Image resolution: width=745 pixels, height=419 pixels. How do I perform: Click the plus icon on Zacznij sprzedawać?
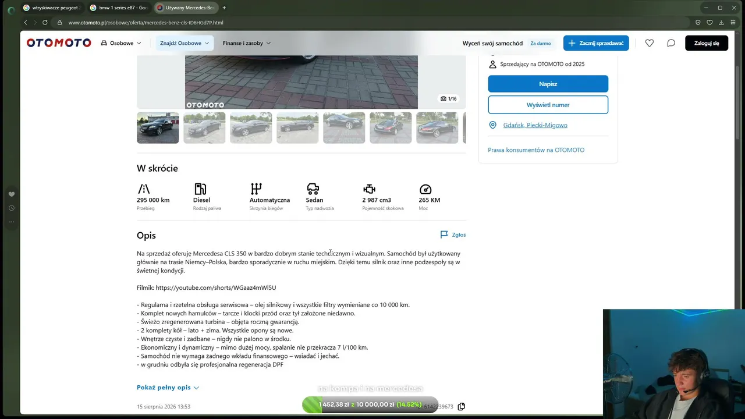(572, 43)
